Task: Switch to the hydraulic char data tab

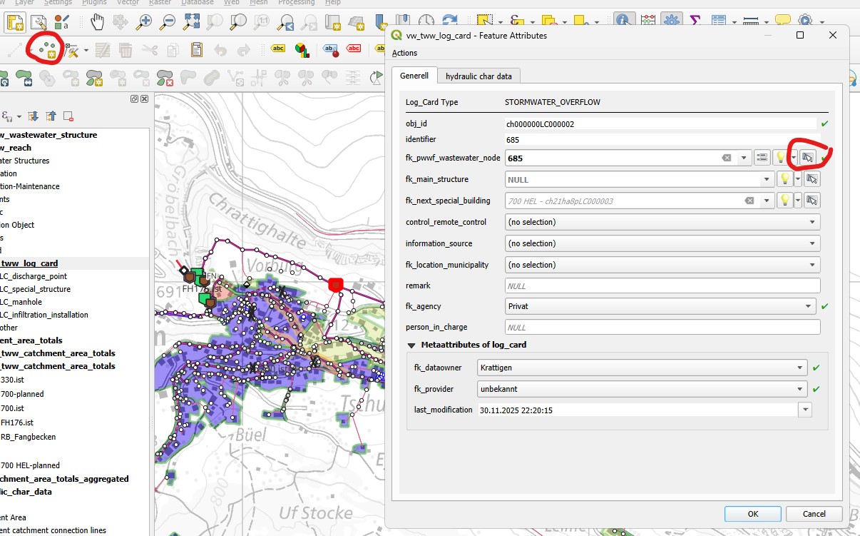Action: click(x=479, y=76)
